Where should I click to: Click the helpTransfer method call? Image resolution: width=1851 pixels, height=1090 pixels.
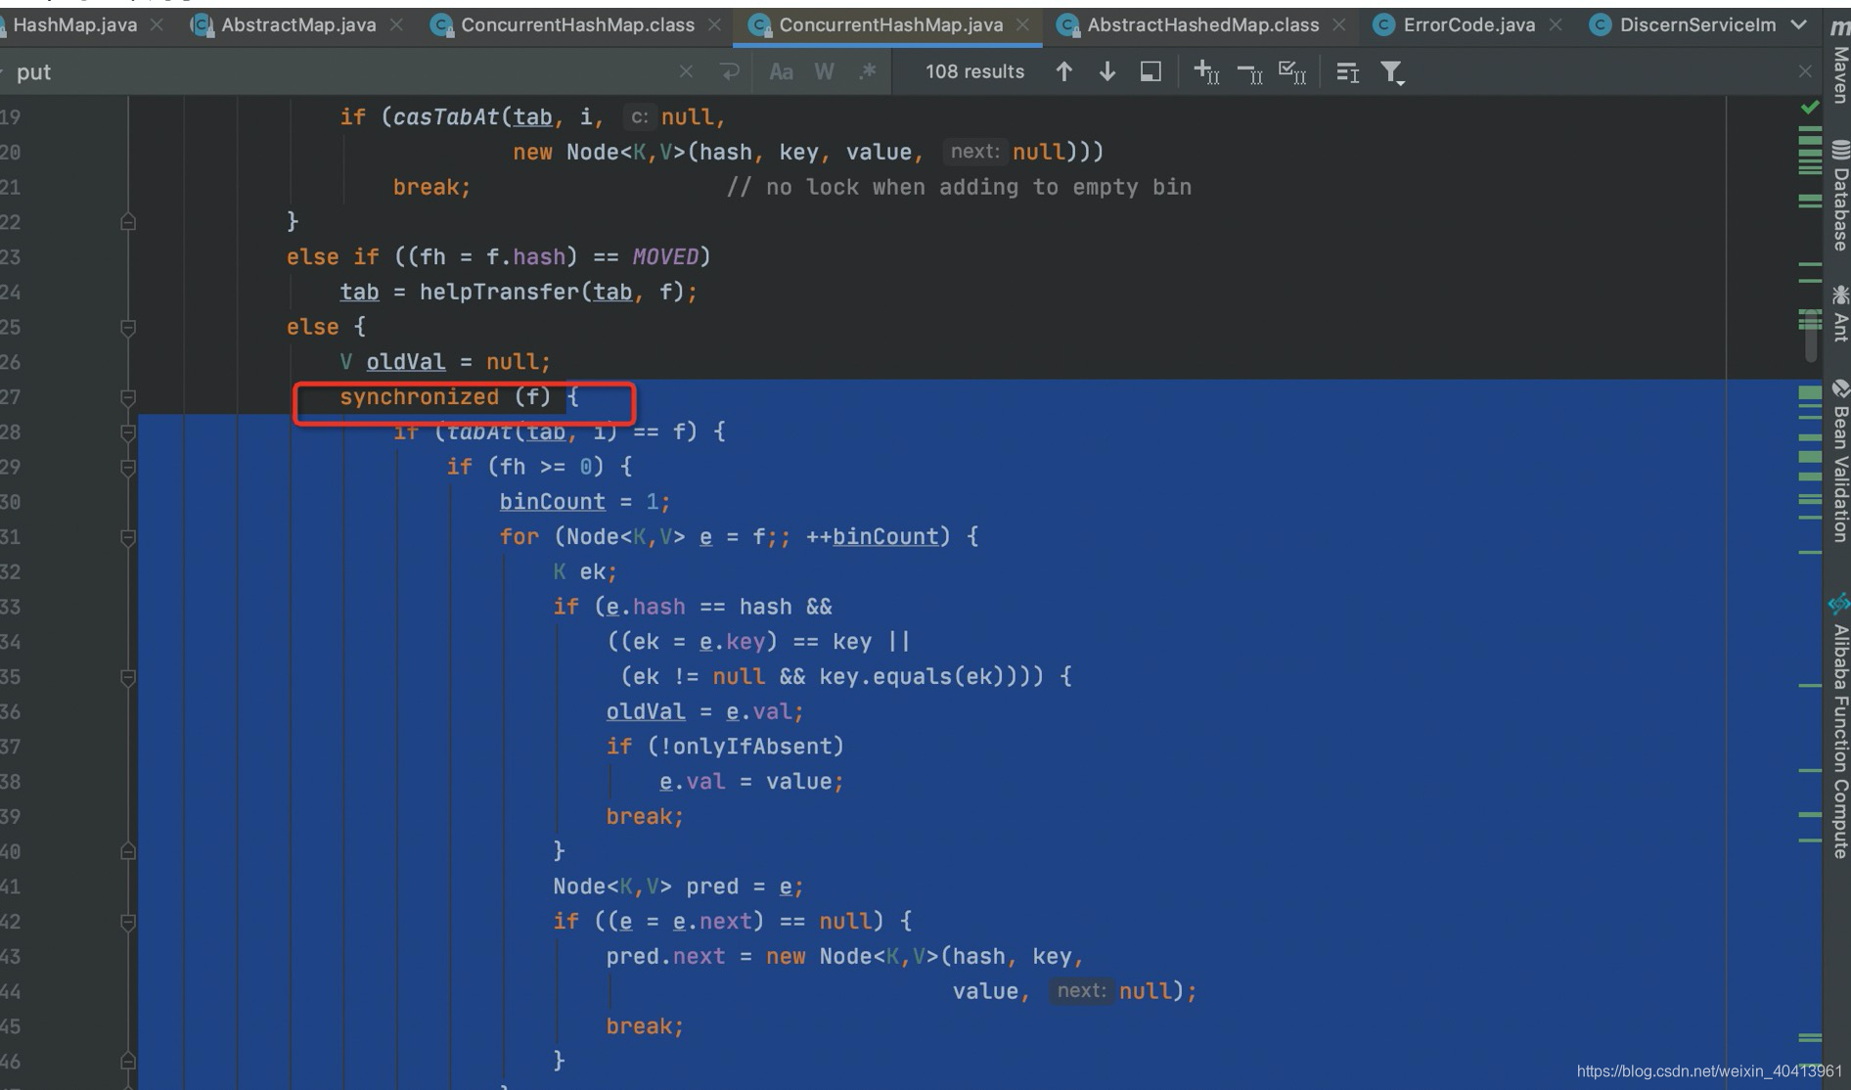point(499,292)
